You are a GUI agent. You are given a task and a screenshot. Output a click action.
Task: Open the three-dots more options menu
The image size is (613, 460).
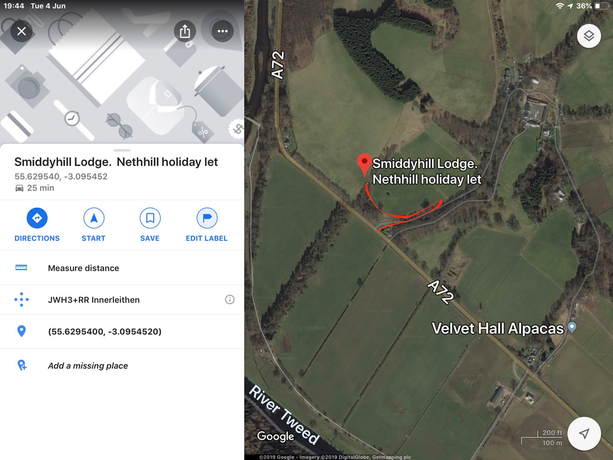[x=222, y=31]
